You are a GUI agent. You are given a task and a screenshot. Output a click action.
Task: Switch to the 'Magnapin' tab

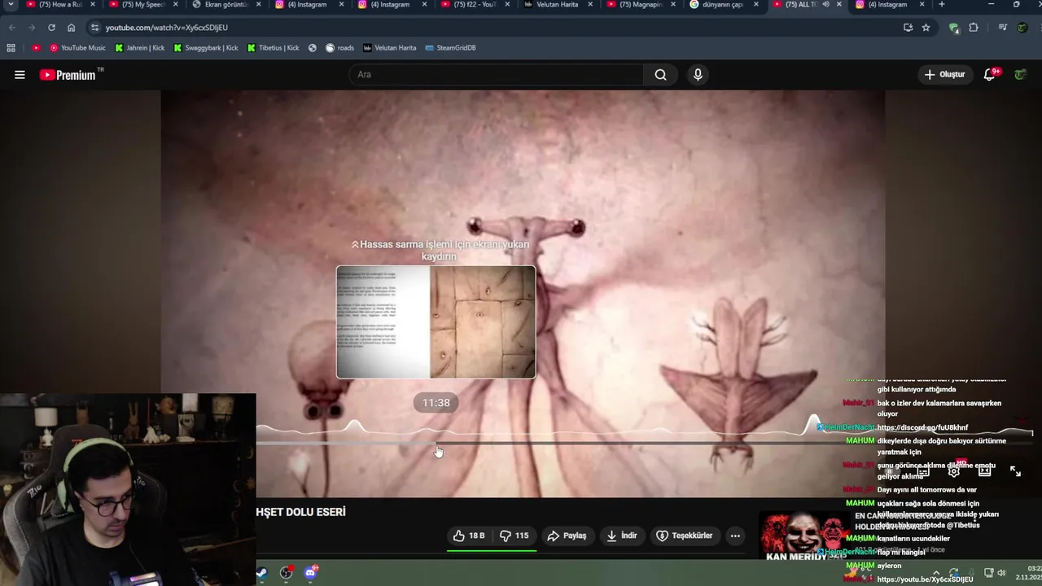click(641, 5)
